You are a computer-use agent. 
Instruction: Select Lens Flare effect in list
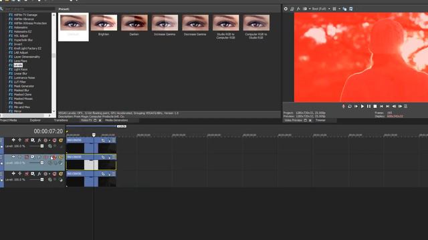tap(20, 61)
